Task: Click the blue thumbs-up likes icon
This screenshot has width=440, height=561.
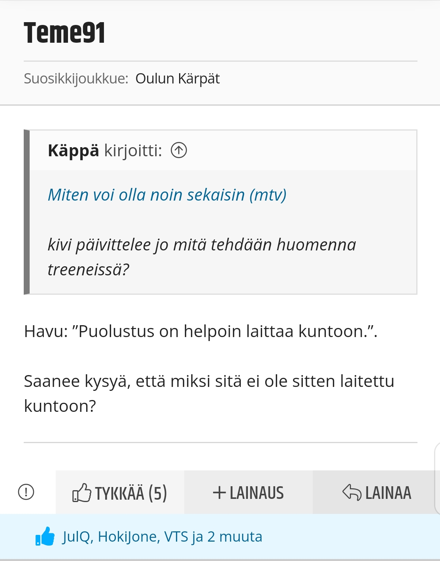Action: tap(45, 536)
